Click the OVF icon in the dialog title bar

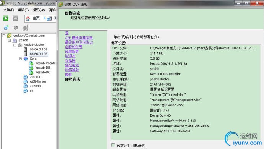pos(60,5)
